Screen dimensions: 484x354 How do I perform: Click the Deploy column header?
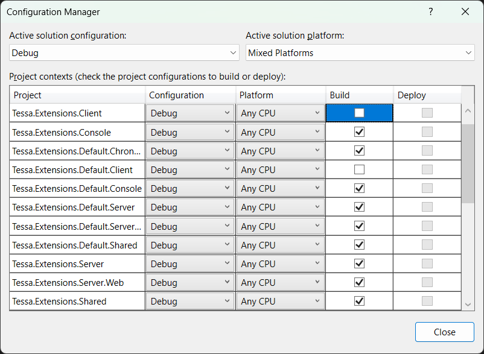point(427,95)
